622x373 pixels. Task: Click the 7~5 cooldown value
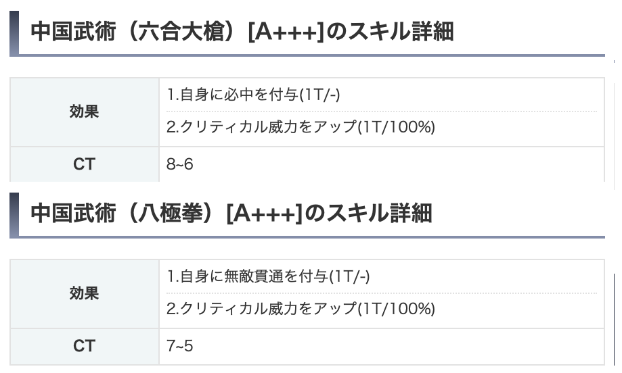[180, 346]
